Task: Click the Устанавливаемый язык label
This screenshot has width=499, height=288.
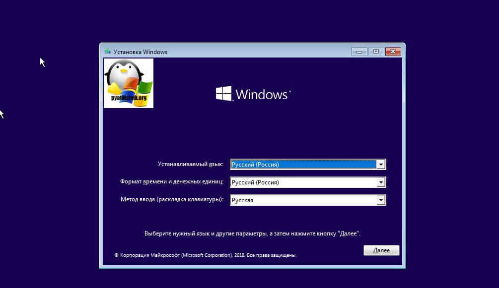Action: coord(190,164)
